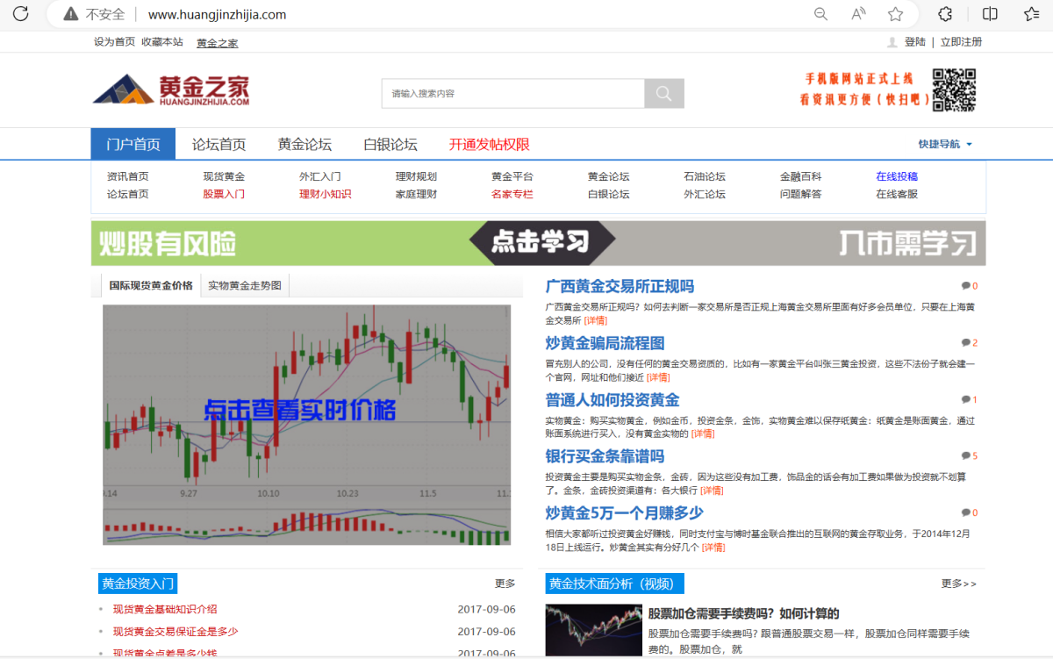This screenshot has width=1053, height=659.
Task: Open the 论坛首页 menu item
Action: [218, 143]
